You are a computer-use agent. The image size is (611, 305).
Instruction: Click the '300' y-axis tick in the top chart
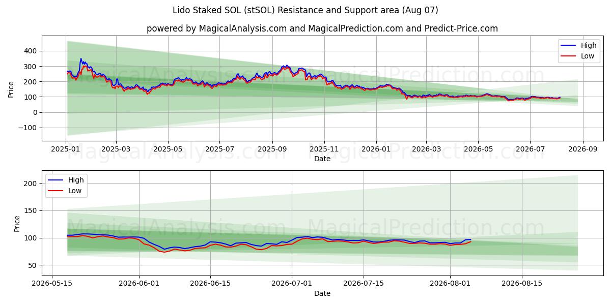click(31, 67)
